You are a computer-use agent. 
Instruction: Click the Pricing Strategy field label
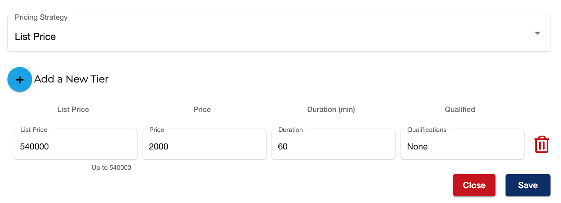point(41,17)
